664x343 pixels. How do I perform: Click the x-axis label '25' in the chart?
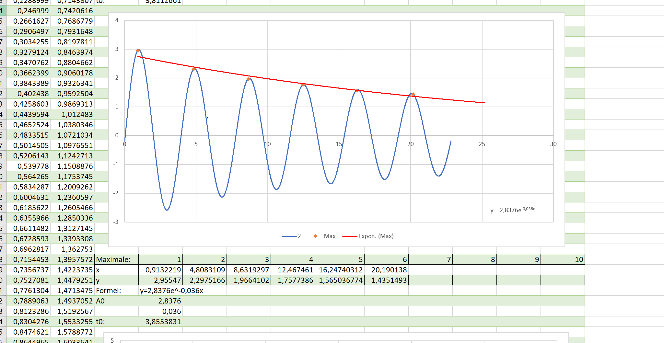[x=482, y=144]
